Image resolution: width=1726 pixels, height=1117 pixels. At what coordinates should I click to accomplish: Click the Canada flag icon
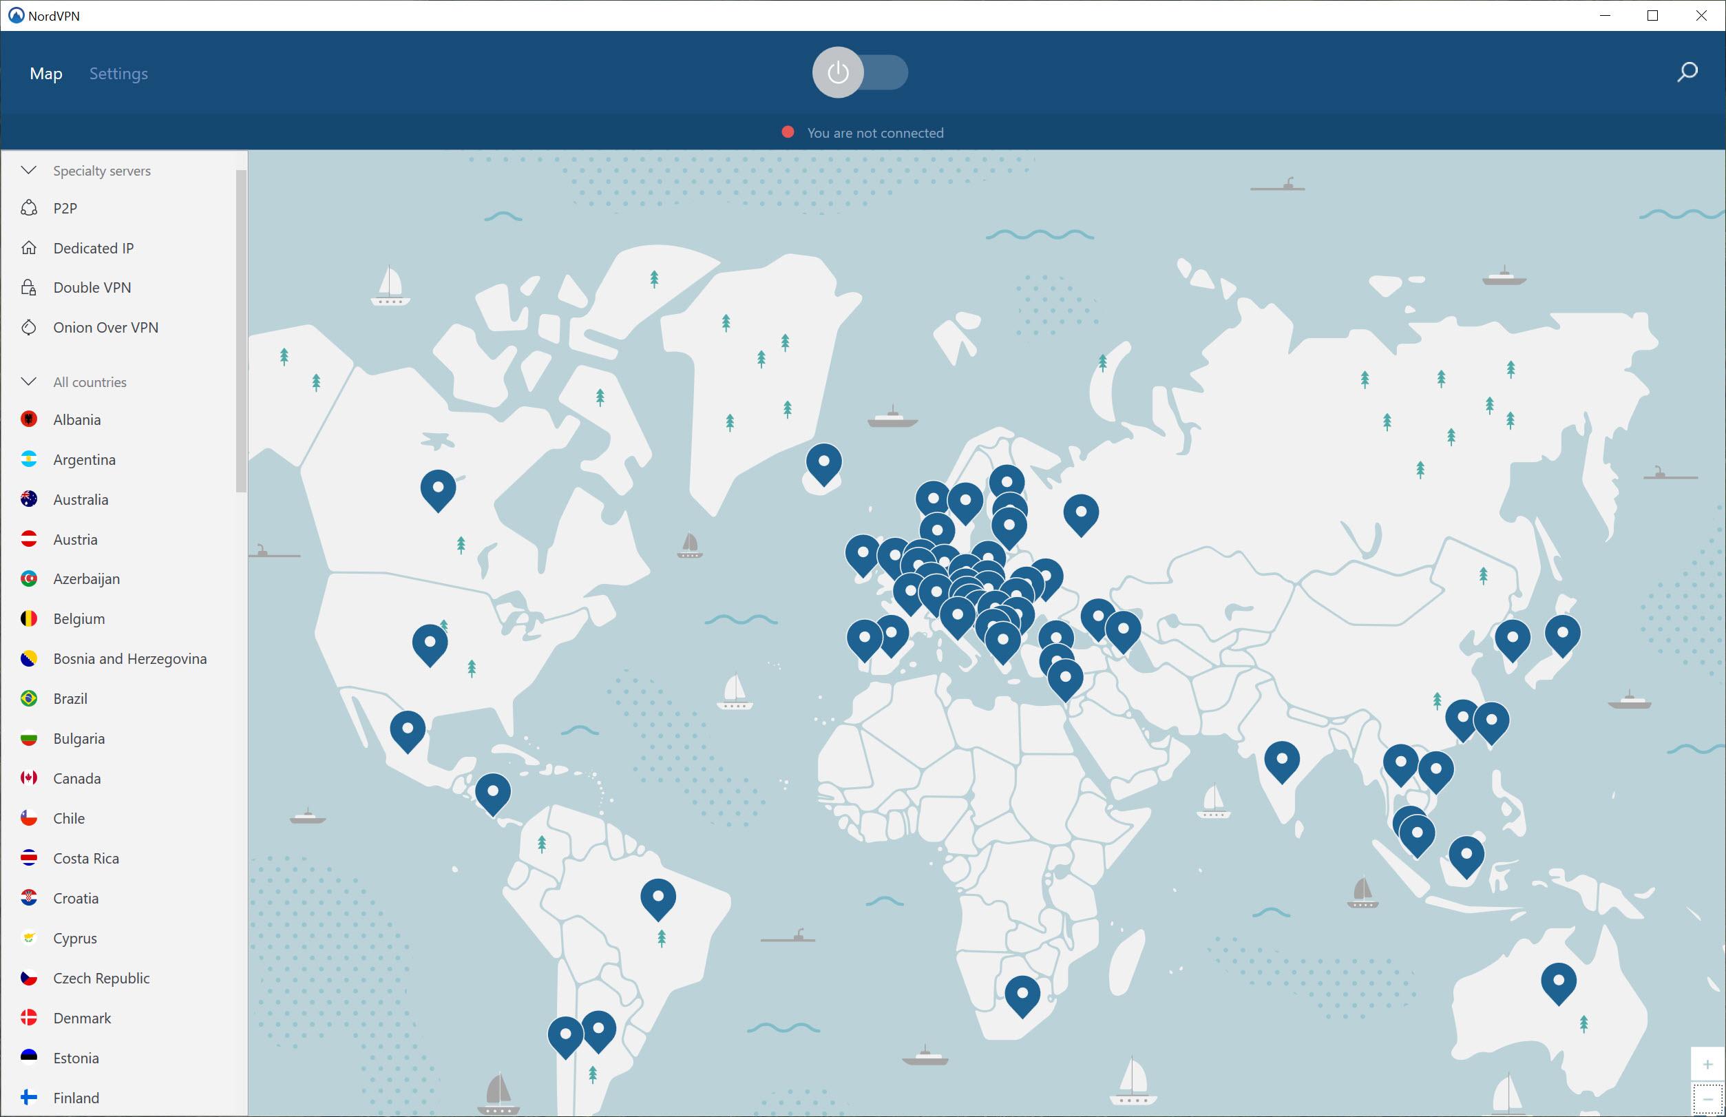click(29, 778)
